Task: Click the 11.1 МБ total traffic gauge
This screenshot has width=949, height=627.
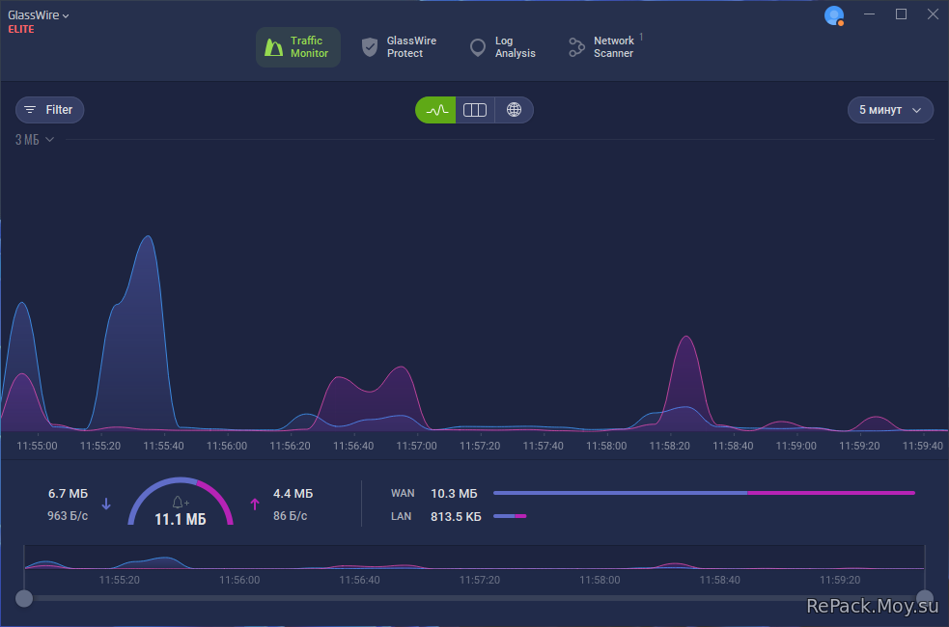Action: [x=181, y=502]
